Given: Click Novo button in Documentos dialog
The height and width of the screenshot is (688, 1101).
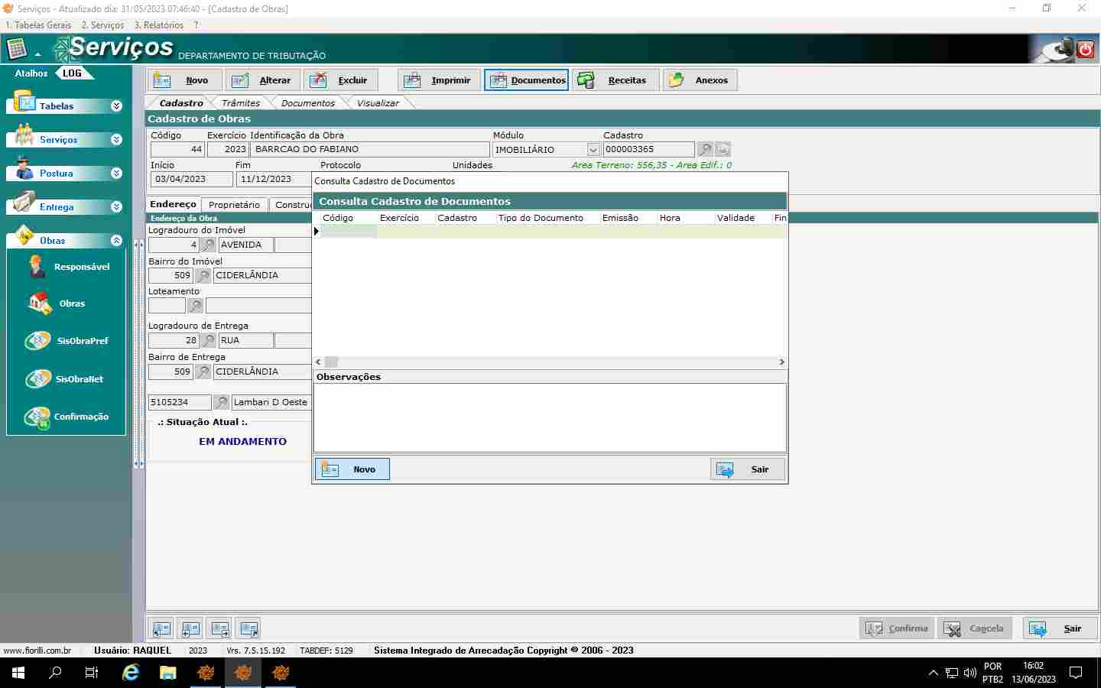Looking at the screenshot, I should (352, 469).
